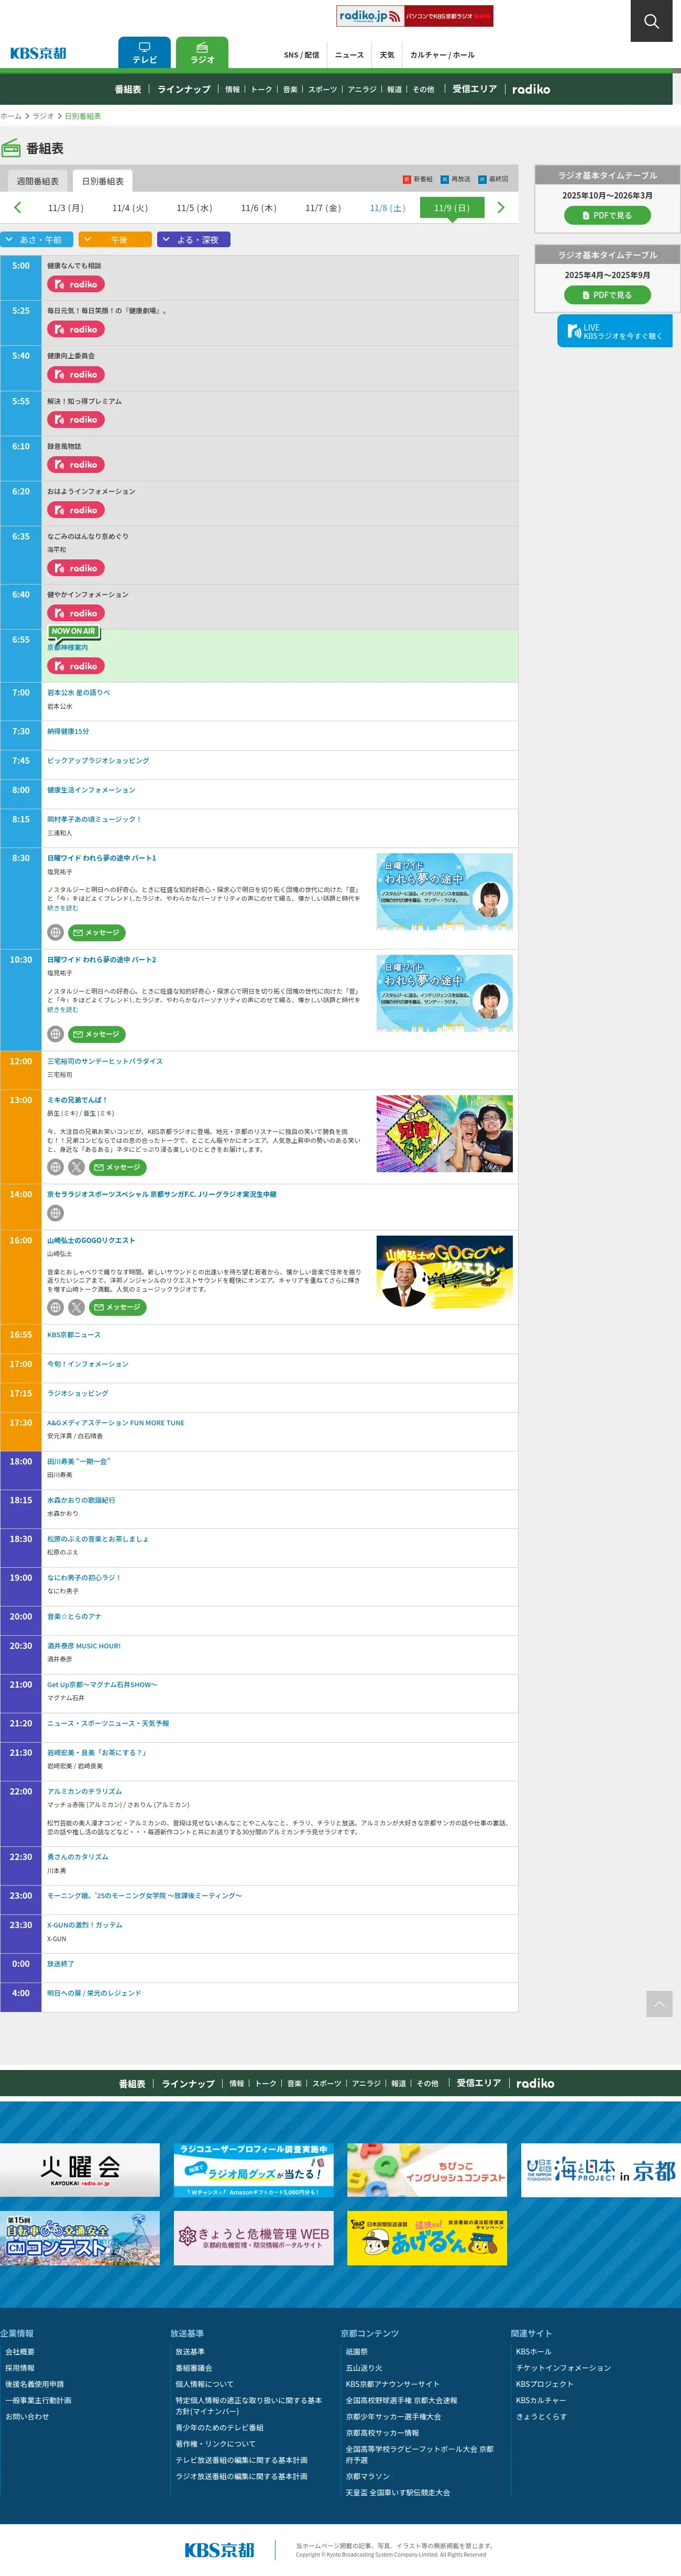681x2576 pixels.
Task: Expand the あさ・午前 time filter
Action: [x=36, y=240]
